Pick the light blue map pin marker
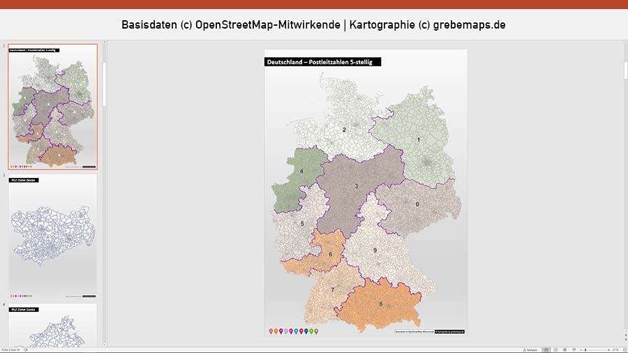The height and width of the screenshot is (353, 628). (x=296, y=331)
